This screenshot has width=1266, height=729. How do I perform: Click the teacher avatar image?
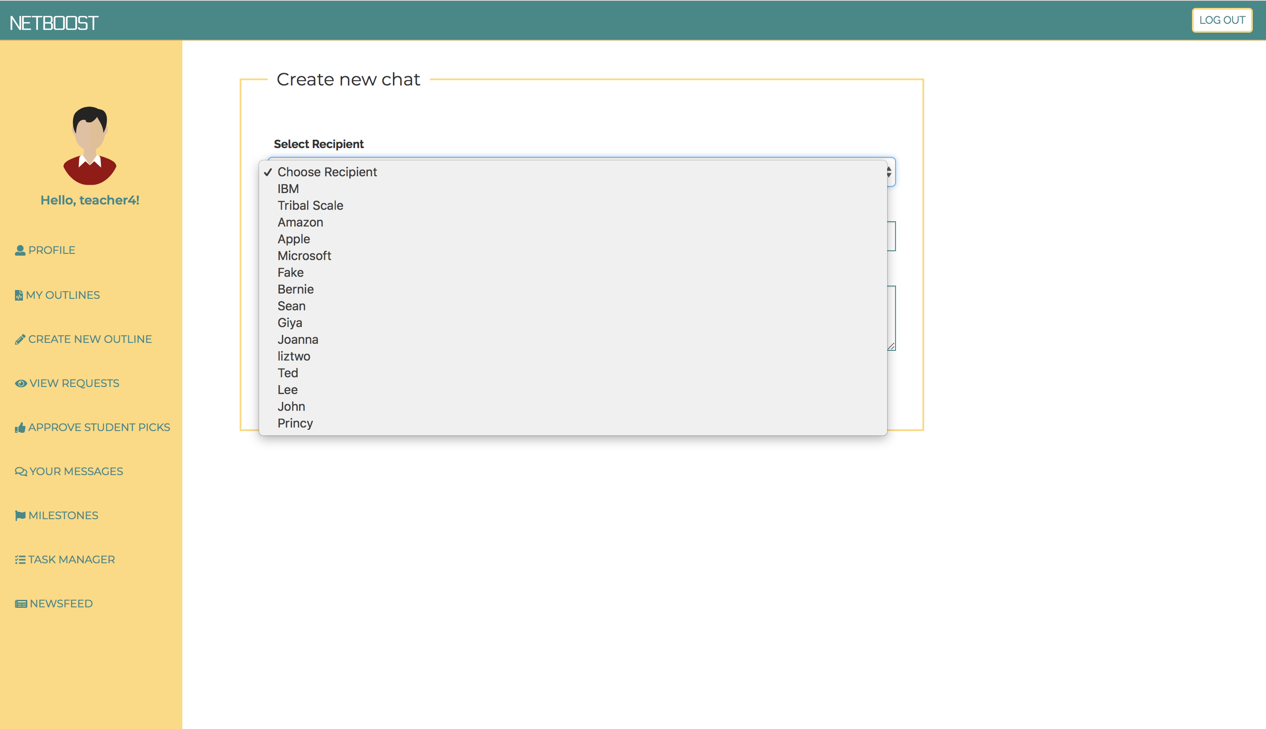click(90, 146)
